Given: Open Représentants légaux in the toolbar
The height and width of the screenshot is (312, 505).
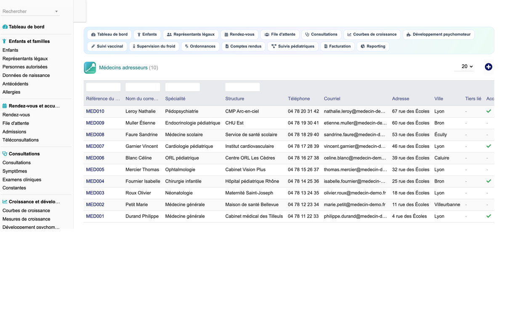Looking at the screenshot, I should [x=191, y=34].
